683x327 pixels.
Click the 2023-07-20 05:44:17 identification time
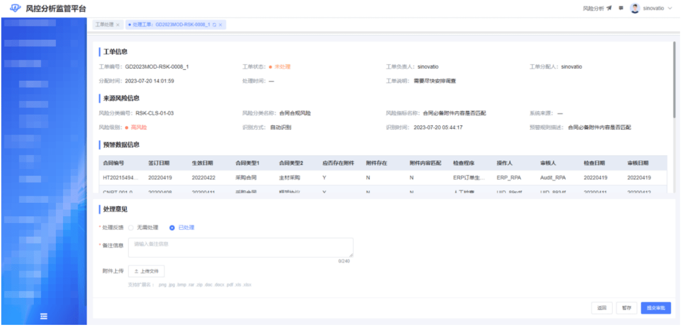coord(438,127)
